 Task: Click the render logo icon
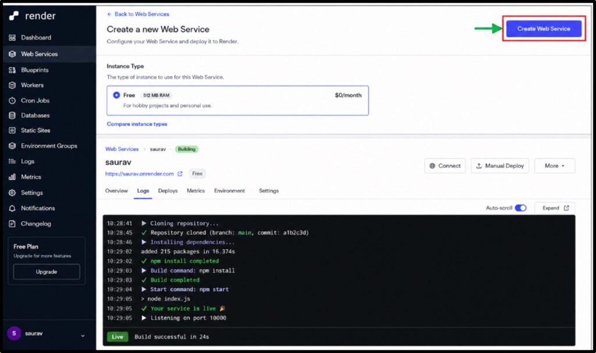14,16
